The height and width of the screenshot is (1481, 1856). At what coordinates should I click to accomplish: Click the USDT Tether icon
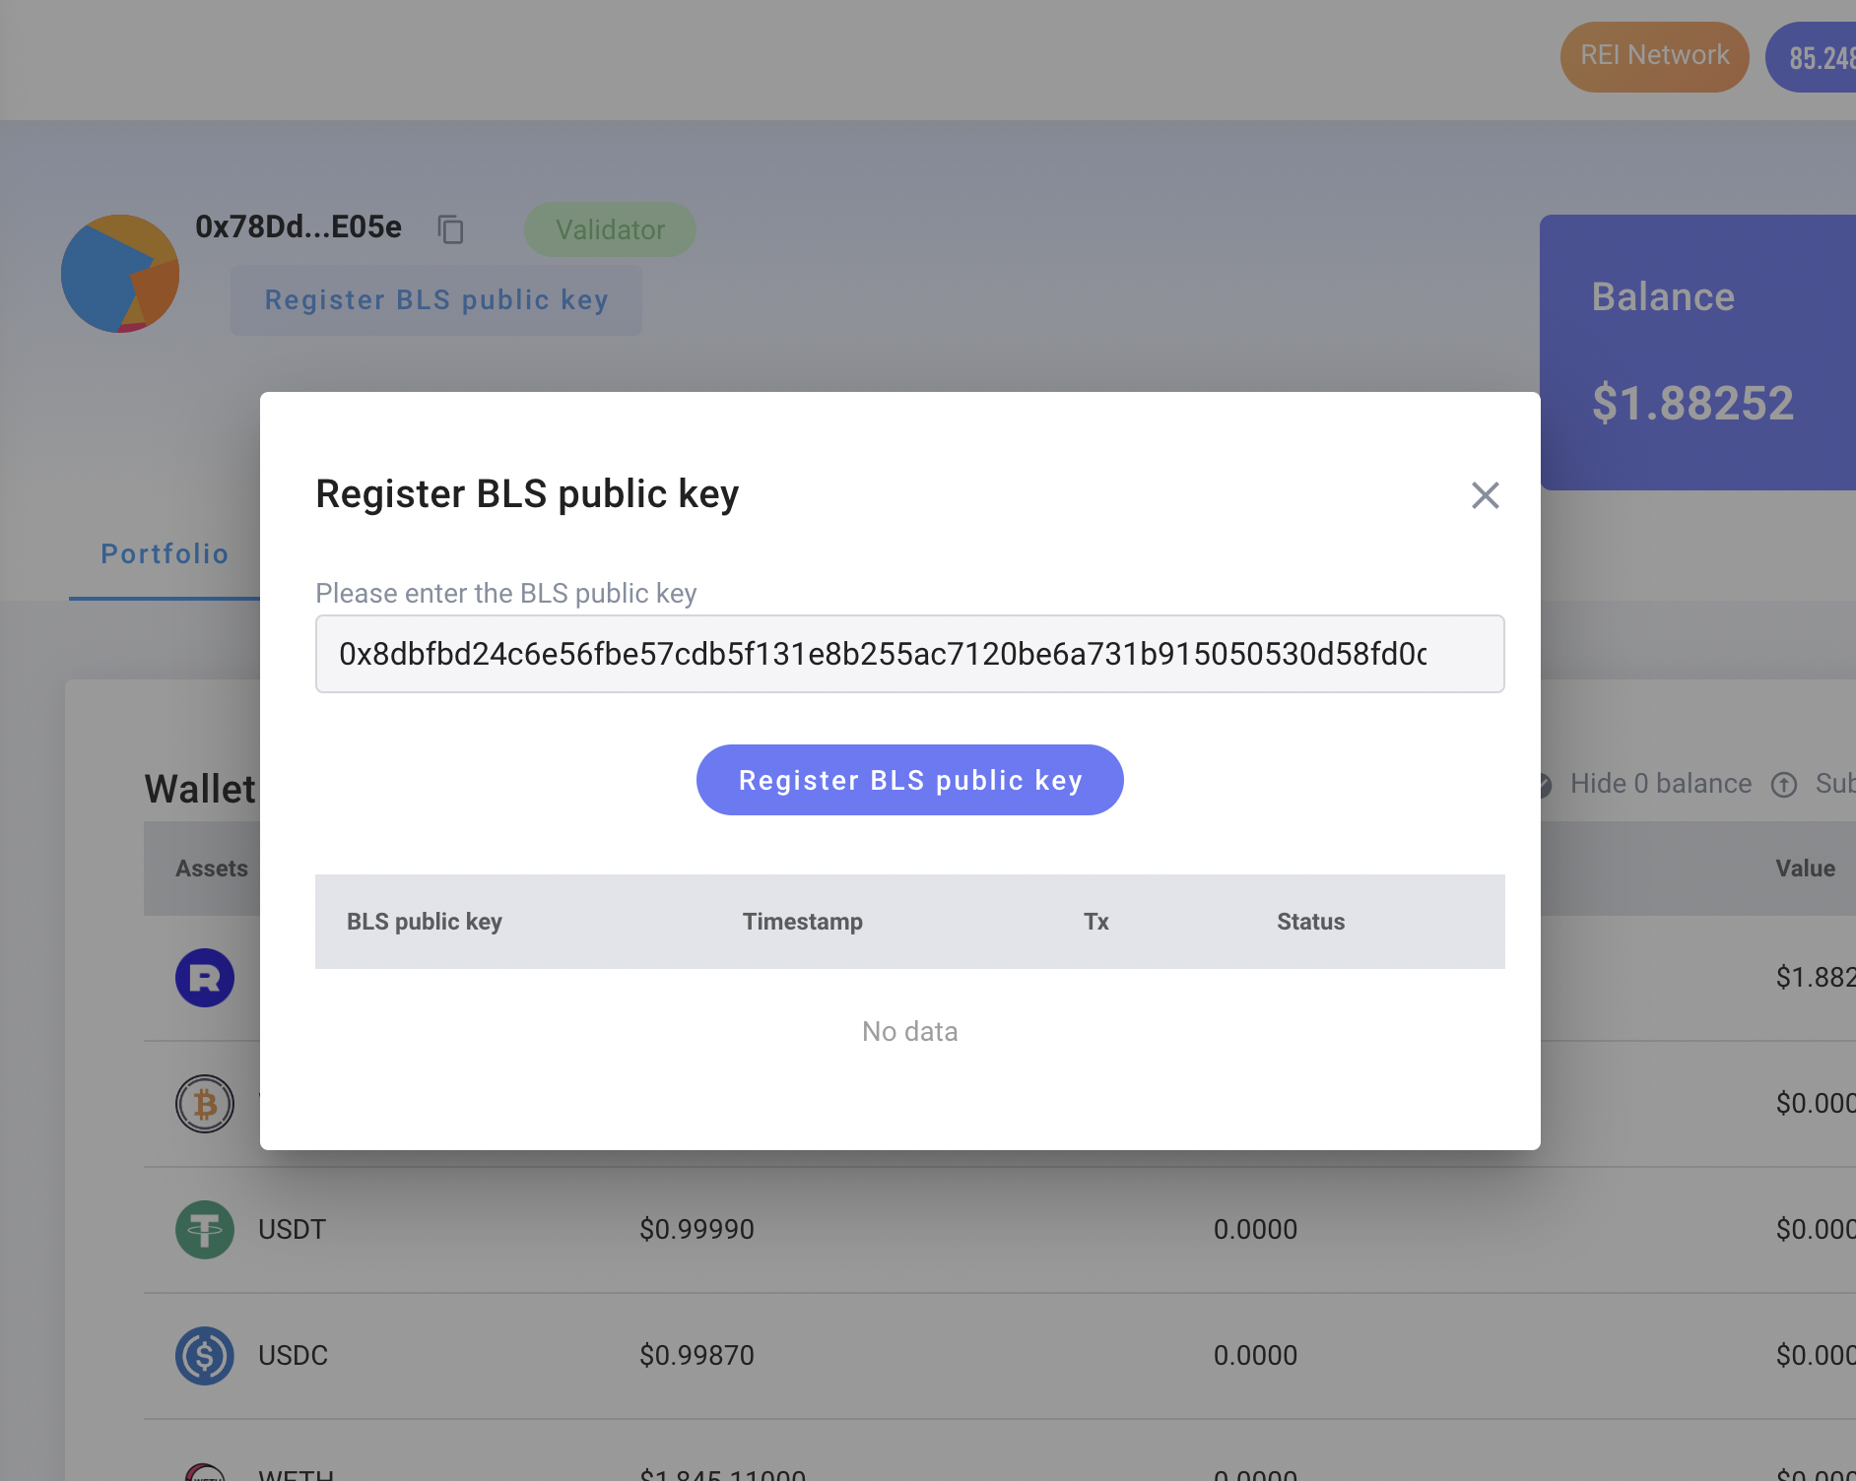click(205, 1229)
